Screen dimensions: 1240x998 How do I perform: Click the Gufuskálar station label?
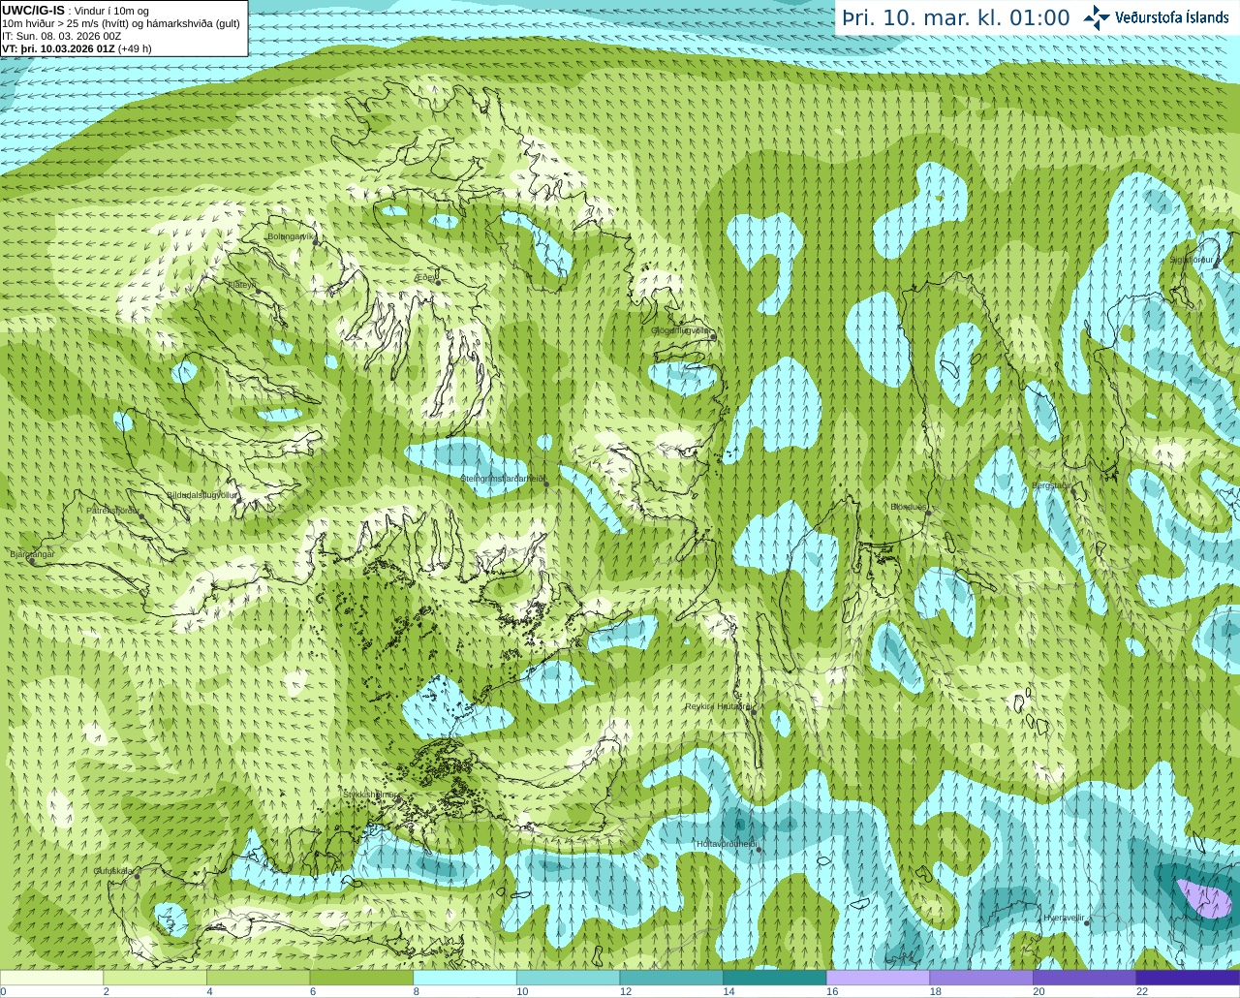point(113,871)
